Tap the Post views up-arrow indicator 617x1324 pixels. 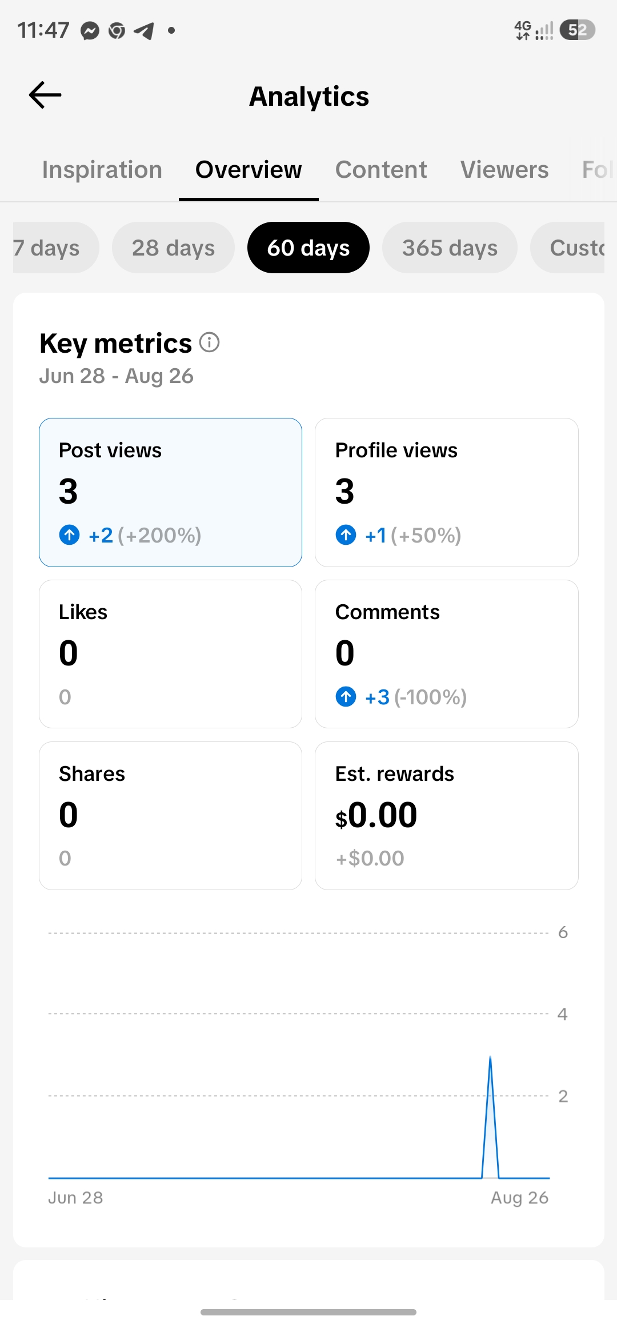coord(70,535)
